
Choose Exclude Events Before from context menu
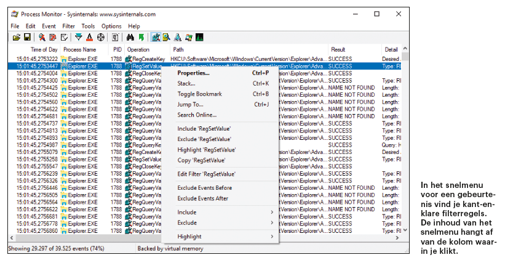pyautogui.click(x=204, y=187)
